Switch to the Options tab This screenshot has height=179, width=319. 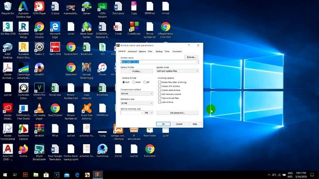point(142,52)
